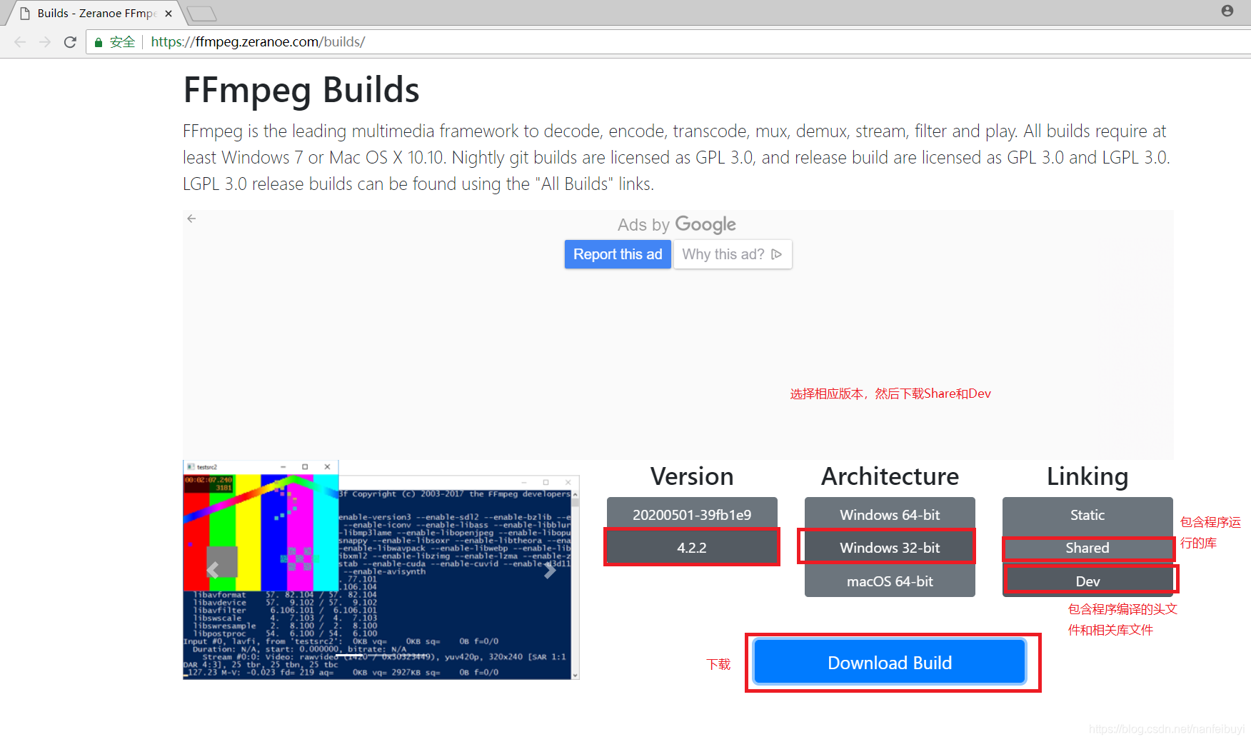This screenshot has height=742, width=1251.
Task: Open a new tab next to the Builds tab
Action: [x=201, y=14]
